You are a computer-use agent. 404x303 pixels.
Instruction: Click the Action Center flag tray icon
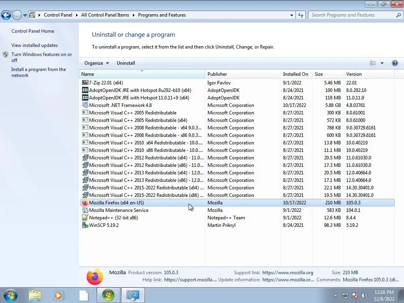pyautogui.click(x=355, y=296)
